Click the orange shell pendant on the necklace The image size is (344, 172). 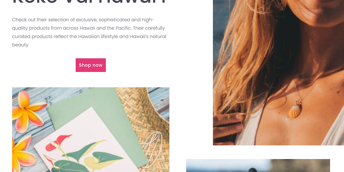295,111
